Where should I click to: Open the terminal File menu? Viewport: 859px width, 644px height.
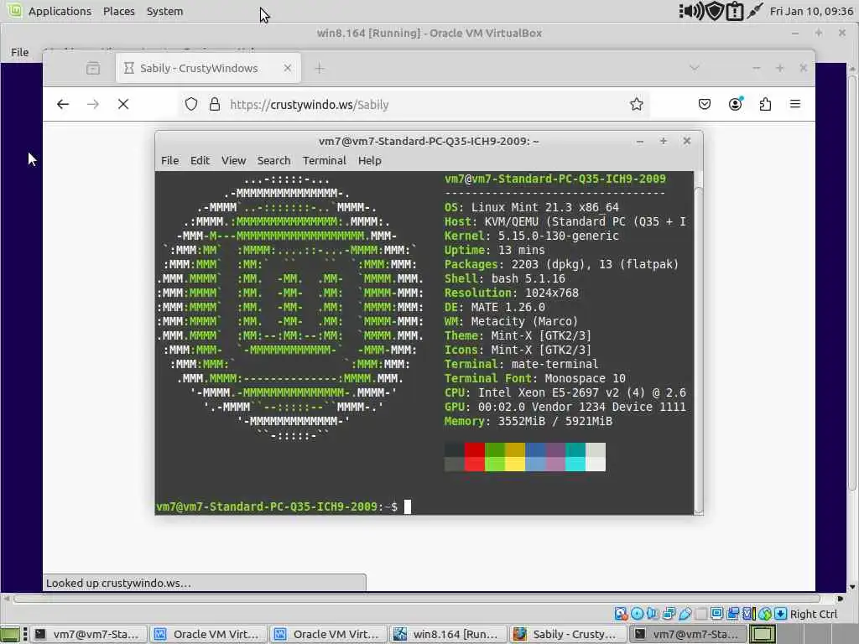[x=169, y=160]
